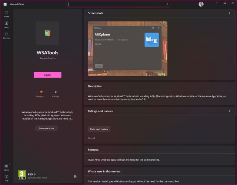Screen dimensions: 237x185
Task: Click the WSATools app icon
Action: pos(47,33)
